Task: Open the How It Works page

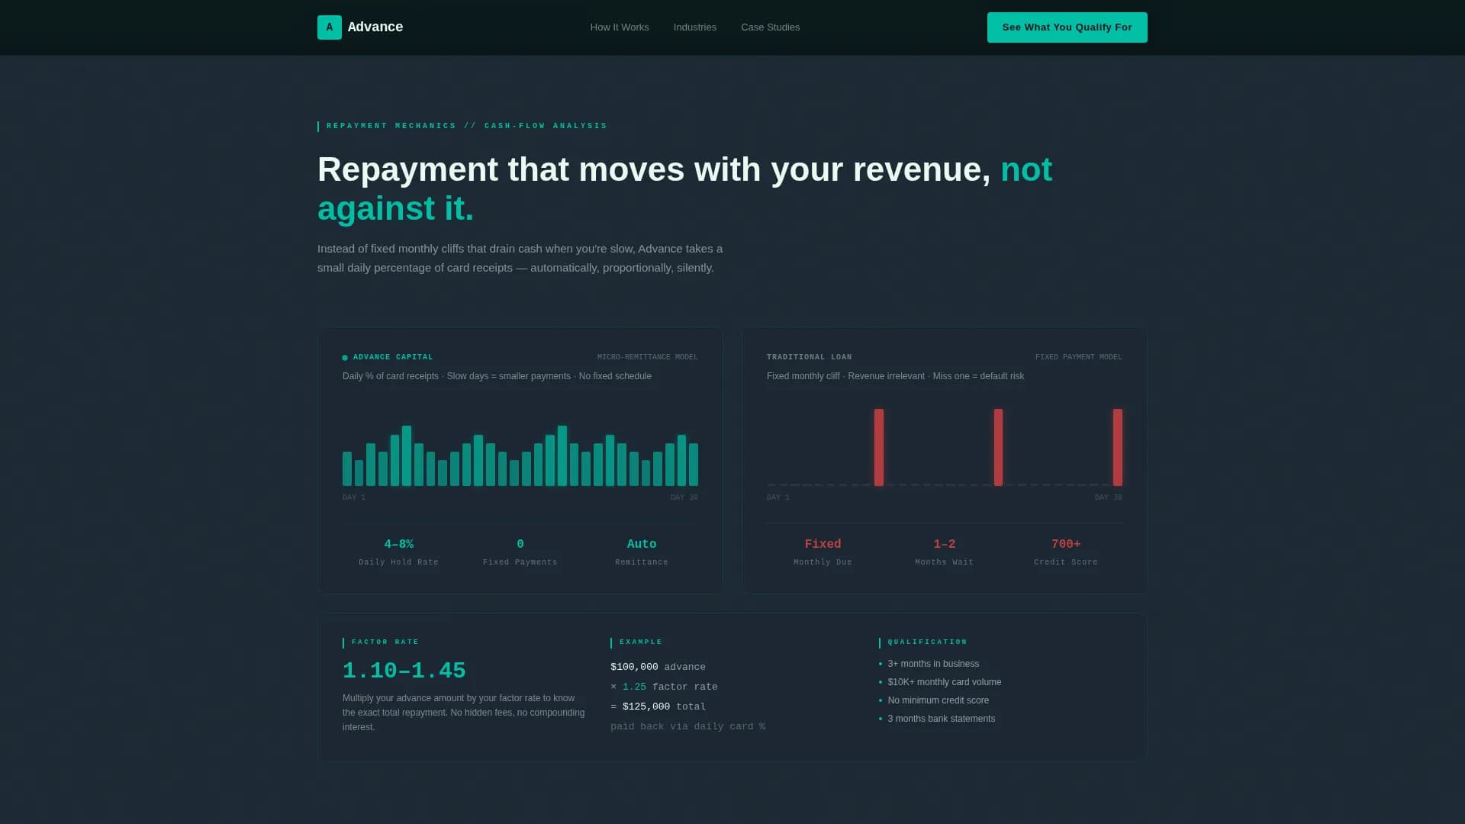Action: (x=619, y=27)
